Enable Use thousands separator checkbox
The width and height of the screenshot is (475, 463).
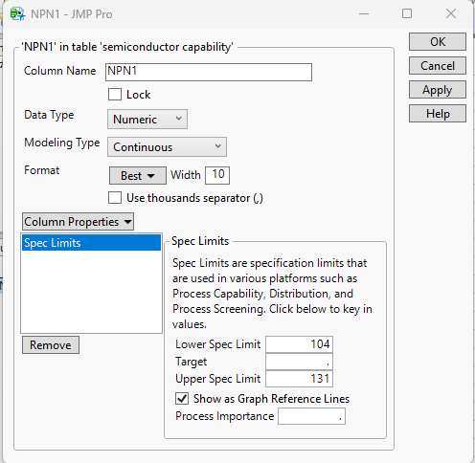coord(115,198)
